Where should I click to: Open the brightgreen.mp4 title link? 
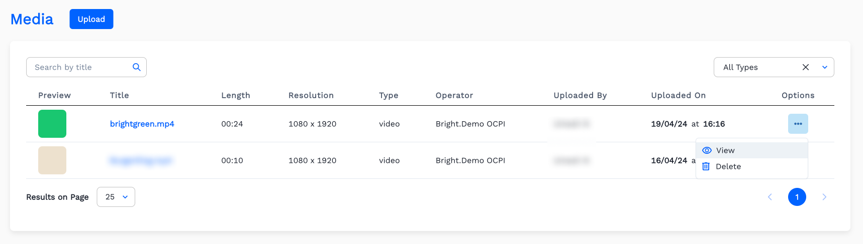(142, 124)
